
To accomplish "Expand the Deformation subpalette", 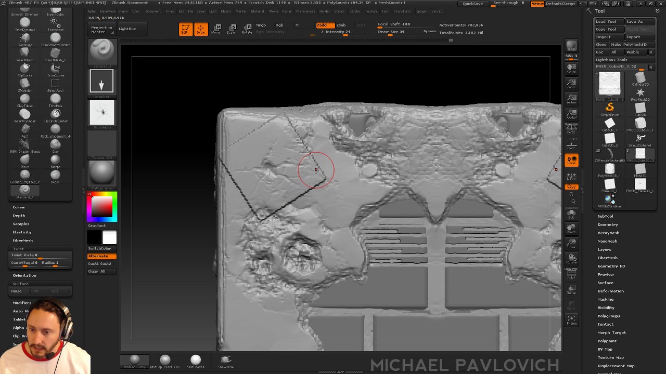I will pyautogui.click(x=610, y=291).
